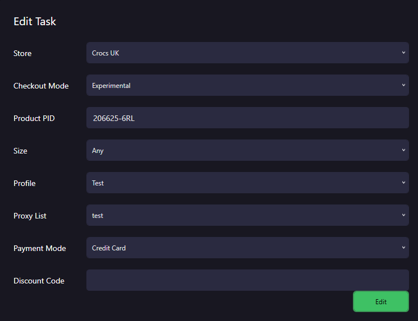Click the green Edit button
This screenshot has height=321, width=418.
[381, 301]
